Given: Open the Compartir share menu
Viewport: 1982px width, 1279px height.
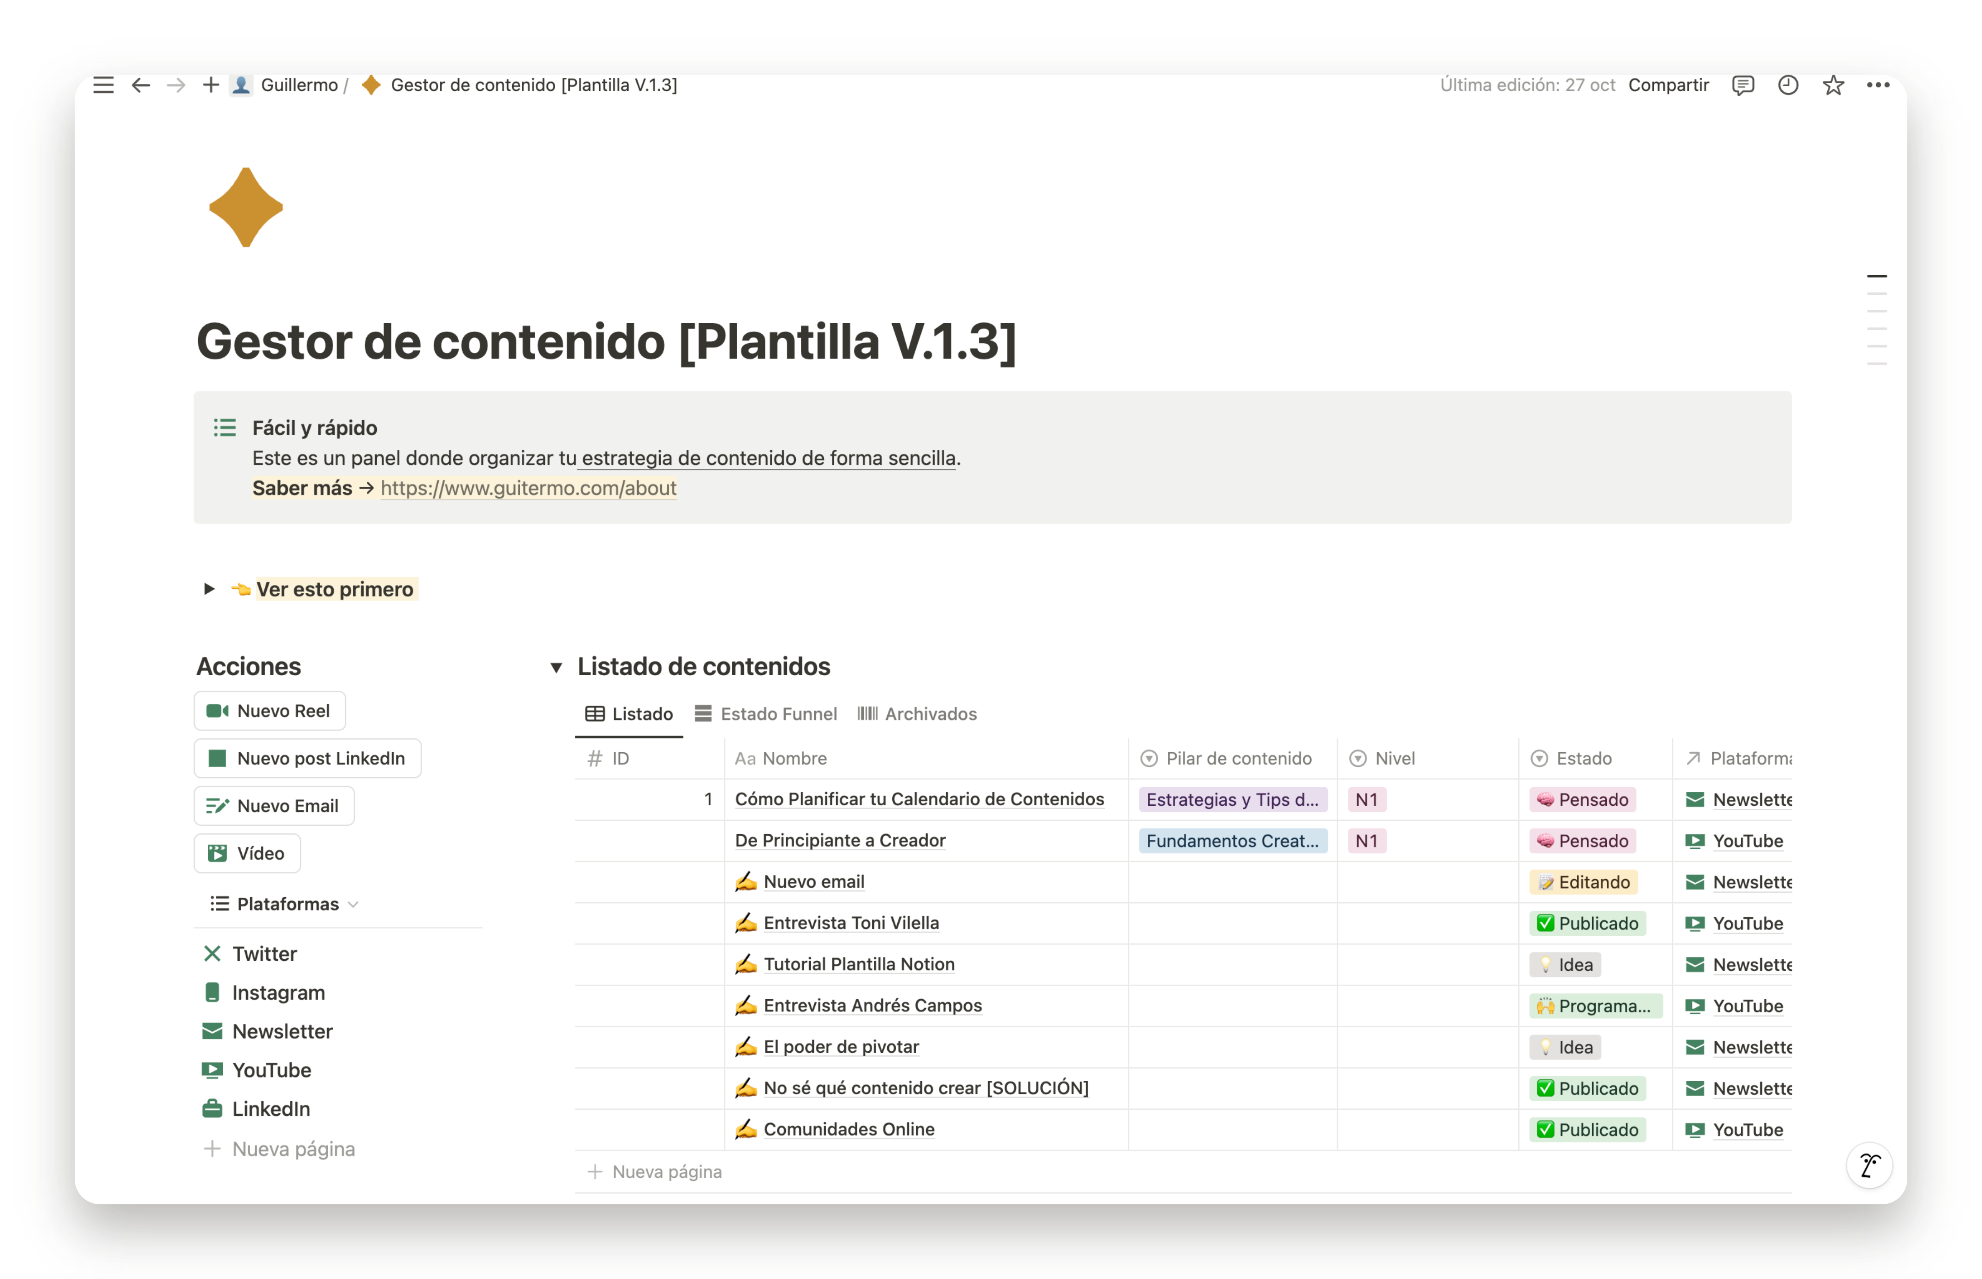Looking at the screenshot, I should click(x=1668, y=85).
